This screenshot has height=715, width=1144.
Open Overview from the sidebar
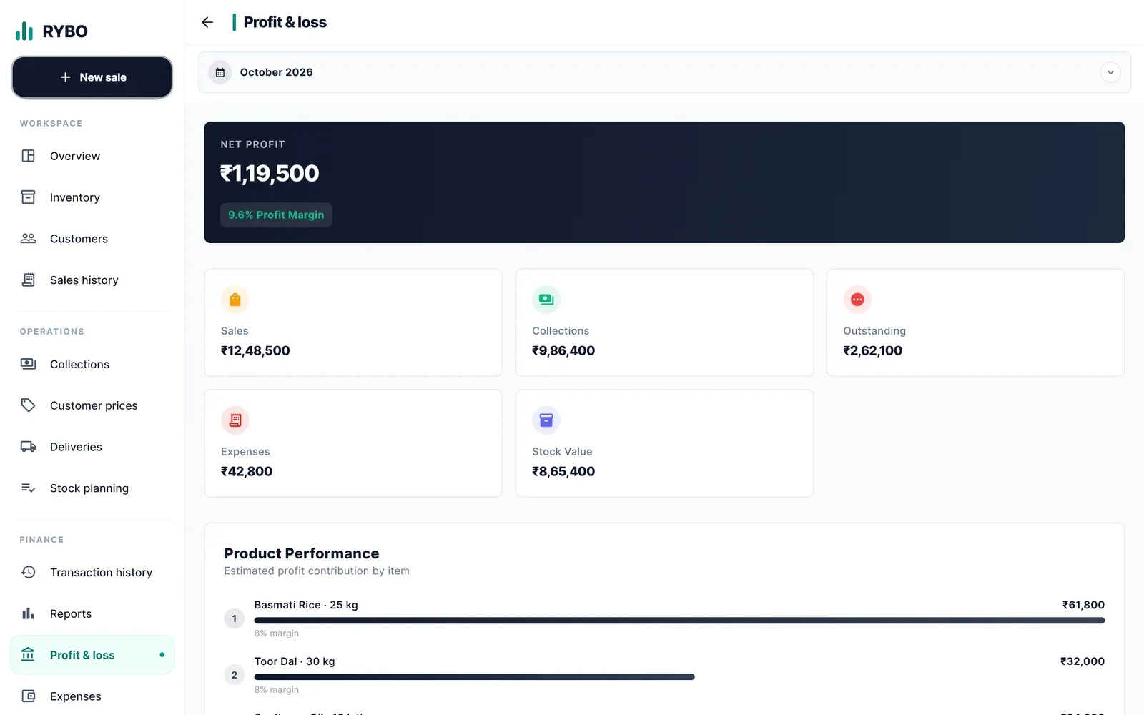(92, 156)
